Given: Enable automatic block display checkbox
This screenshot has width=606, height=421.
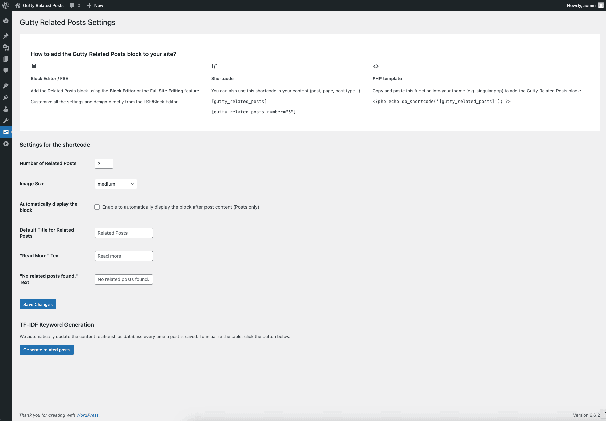Looking at the screenshot, I should pyautogui.click(x=97, y=207).
